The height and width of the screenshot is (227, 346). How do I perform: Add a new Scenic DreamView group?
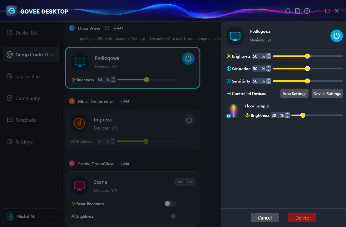125,164
